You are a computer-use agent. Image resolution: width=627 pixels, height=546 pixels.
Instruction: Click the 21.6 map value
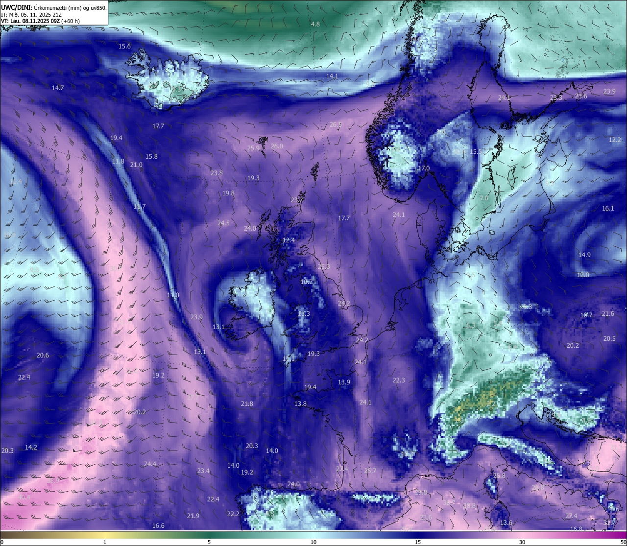608,313
